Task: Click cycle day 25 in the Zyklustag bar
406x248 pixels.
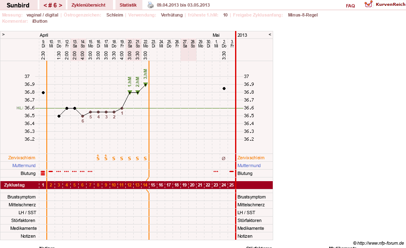Action: point(231,185)
